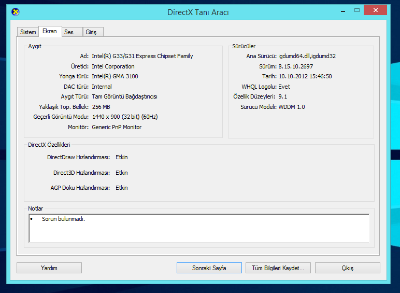This screenshot has height=293, width=400.
Task: Click the Sonraki Sayfa button
Action: click(209, 268)
